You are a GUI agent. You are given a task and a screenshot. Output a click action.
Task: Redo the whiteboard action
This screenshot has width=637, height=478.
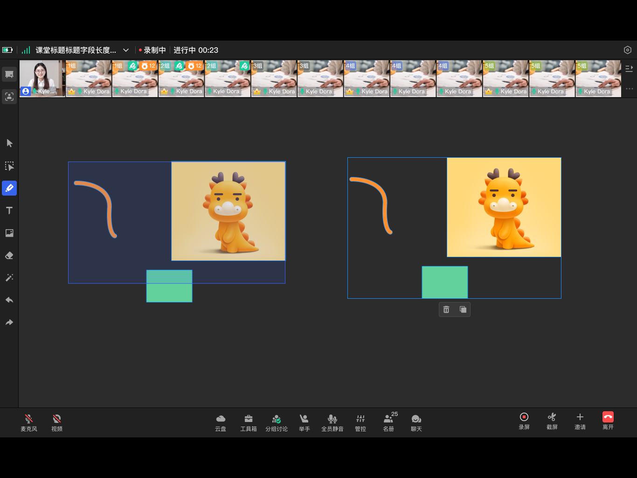tap(9, 322)
